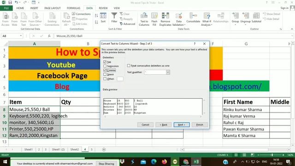Click the From Web icon
Image resolution: width=295 pixels, height=166 pixels.
pos(14,19)
